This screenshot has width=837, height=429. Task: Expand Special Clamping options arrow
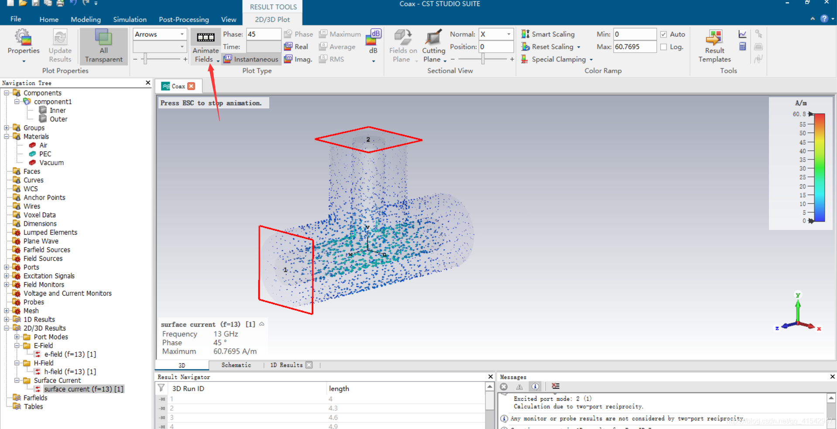591,60
